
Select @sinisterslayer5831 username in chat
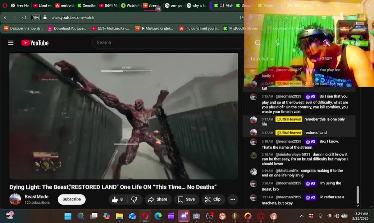[x=293, y=154]
